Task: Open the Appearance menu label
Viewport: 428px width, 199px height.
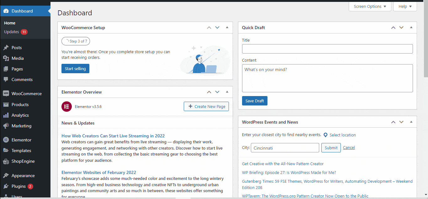Action: point(23,176)
